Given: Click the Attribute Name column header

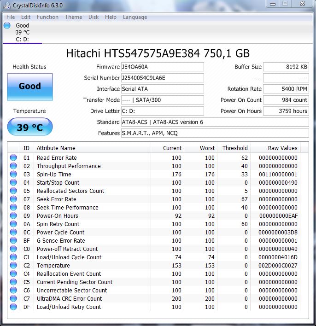Looking at the screenshot, I should [x=56, y=148].
